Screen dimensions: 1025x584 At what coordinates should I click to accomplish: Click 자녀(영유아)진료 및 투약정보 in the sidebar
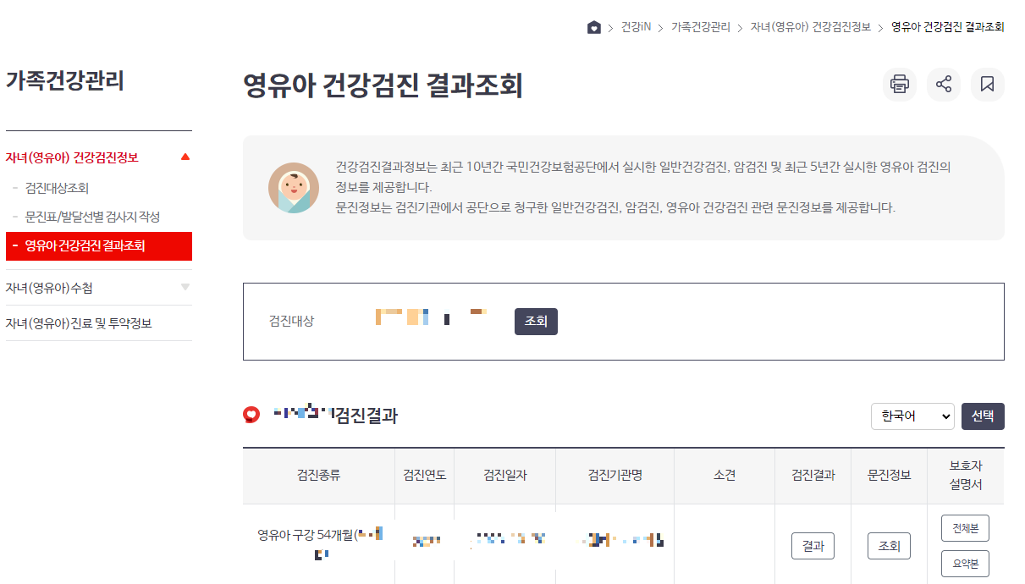coord(80,322)
